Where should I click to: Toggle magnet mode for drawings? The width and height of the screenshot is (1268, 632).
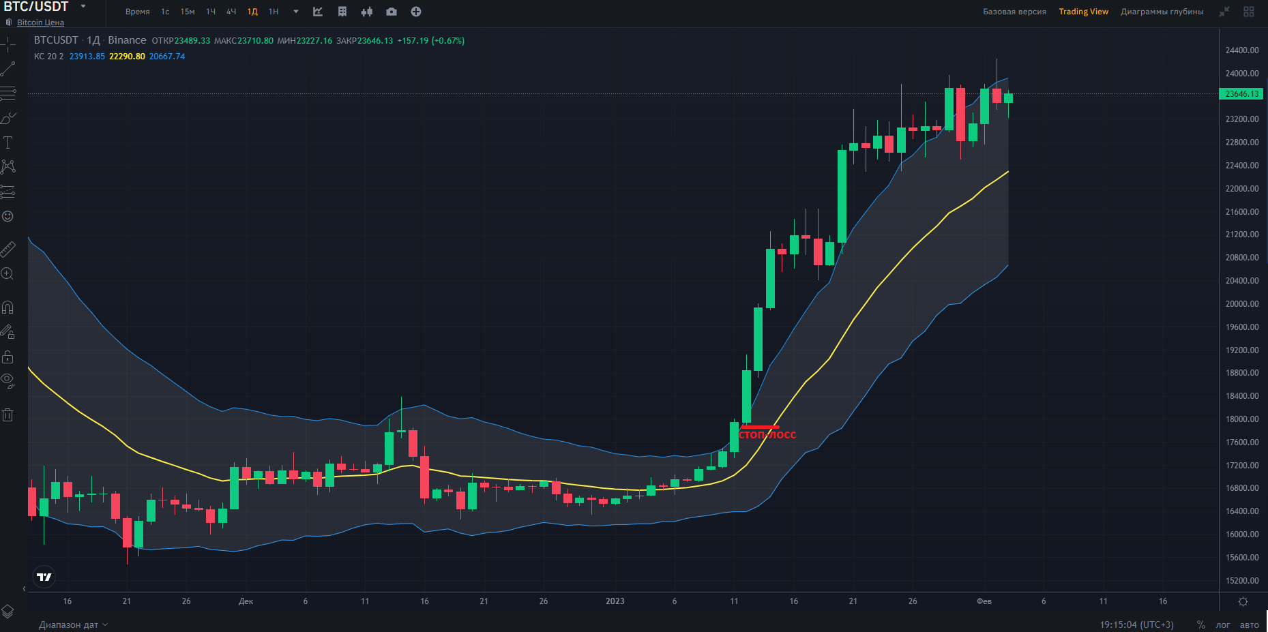pos(8,307)
